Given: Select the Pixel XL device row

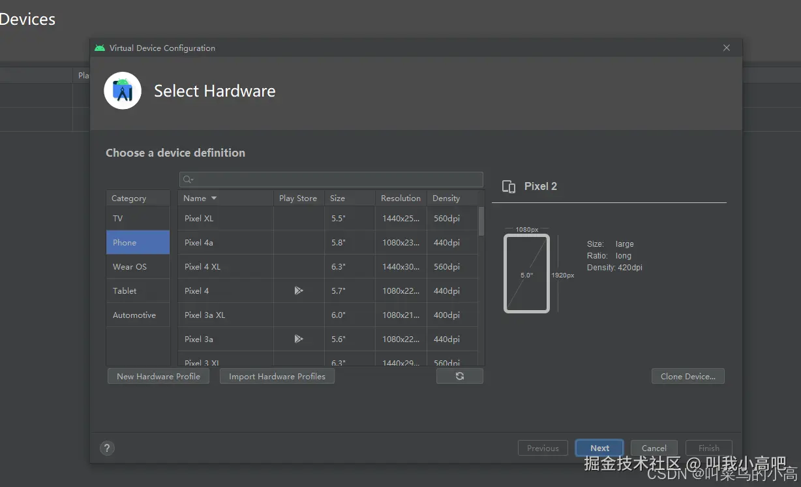Looking at the screenshot, I should (328, 218).
